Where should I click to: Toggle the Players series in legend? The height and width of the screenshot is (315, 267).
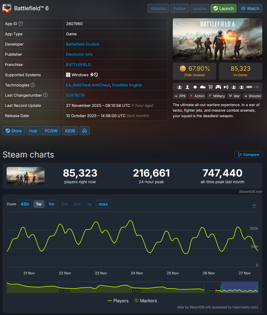[x=118, y=301]
